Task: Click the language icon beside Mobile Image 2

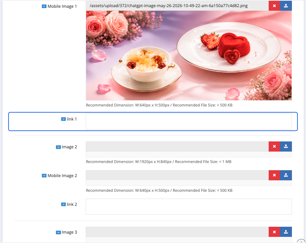Action: [x=44, y=176]
